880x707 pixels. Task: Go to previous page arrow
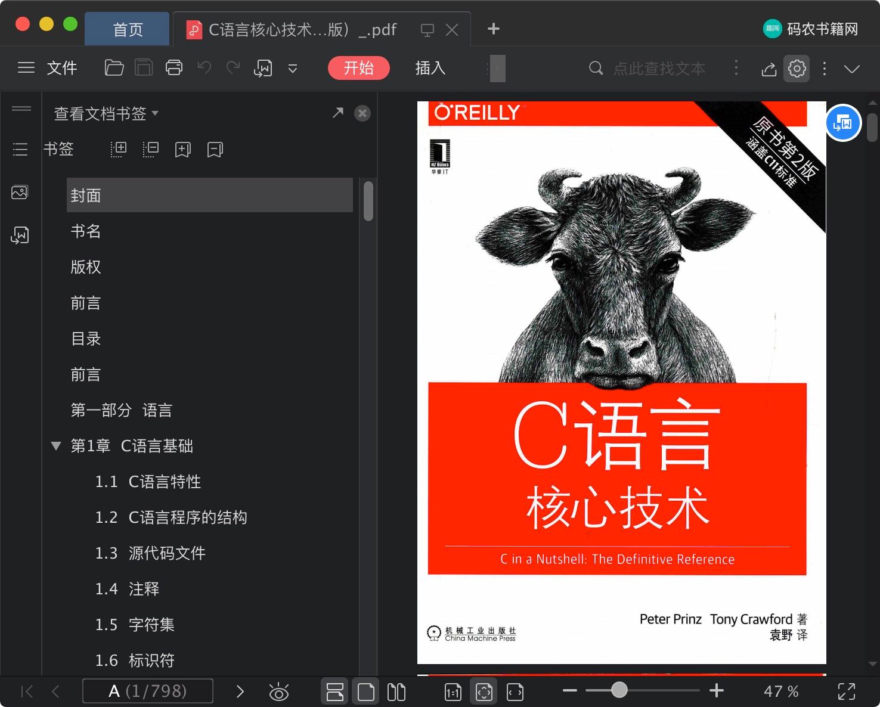(x=56, y=692)
